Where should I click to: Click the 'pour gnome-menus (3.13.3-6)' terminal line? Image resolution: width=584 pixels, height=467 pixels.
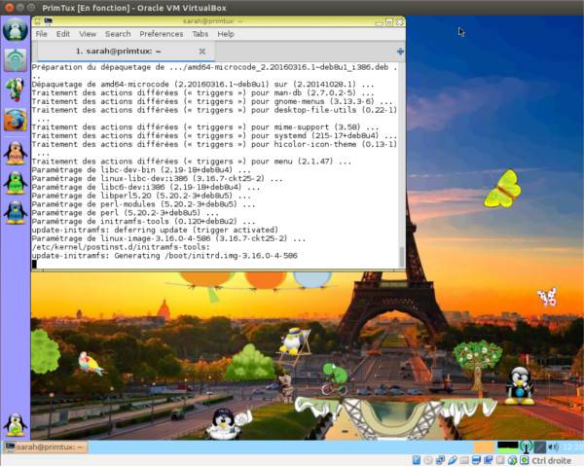coord(212,101)
